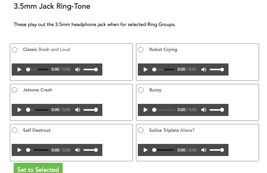Play the Robot Crying ringtone preview
Viewport: 267px width, 173px height.
[146, 70]
